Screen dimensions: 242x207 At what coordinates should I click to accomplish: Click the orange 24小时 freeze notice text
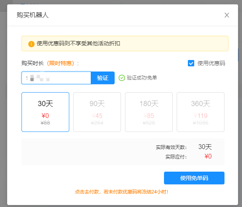click(122, 192)
